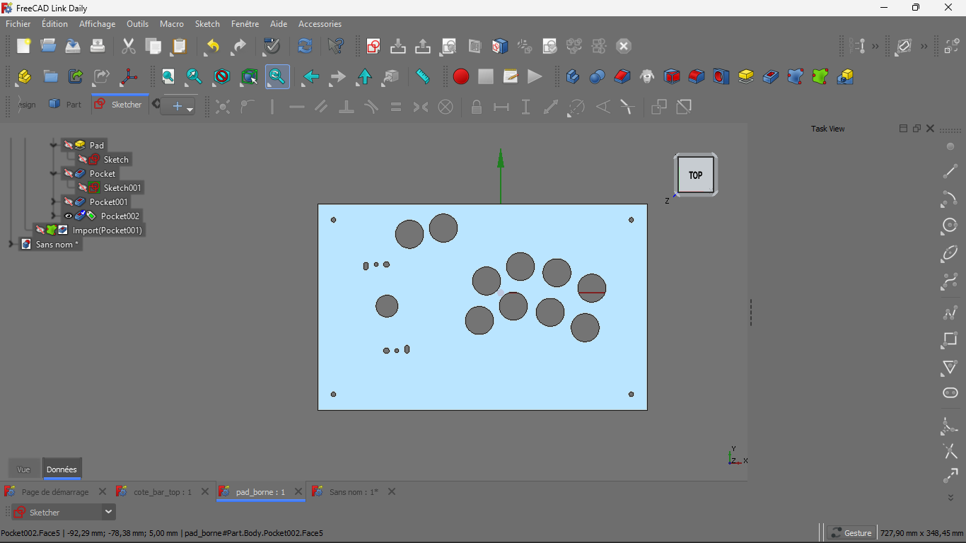Switch to the Vue property tab
This screenshot has height=543, width=966.
point(24,469)
